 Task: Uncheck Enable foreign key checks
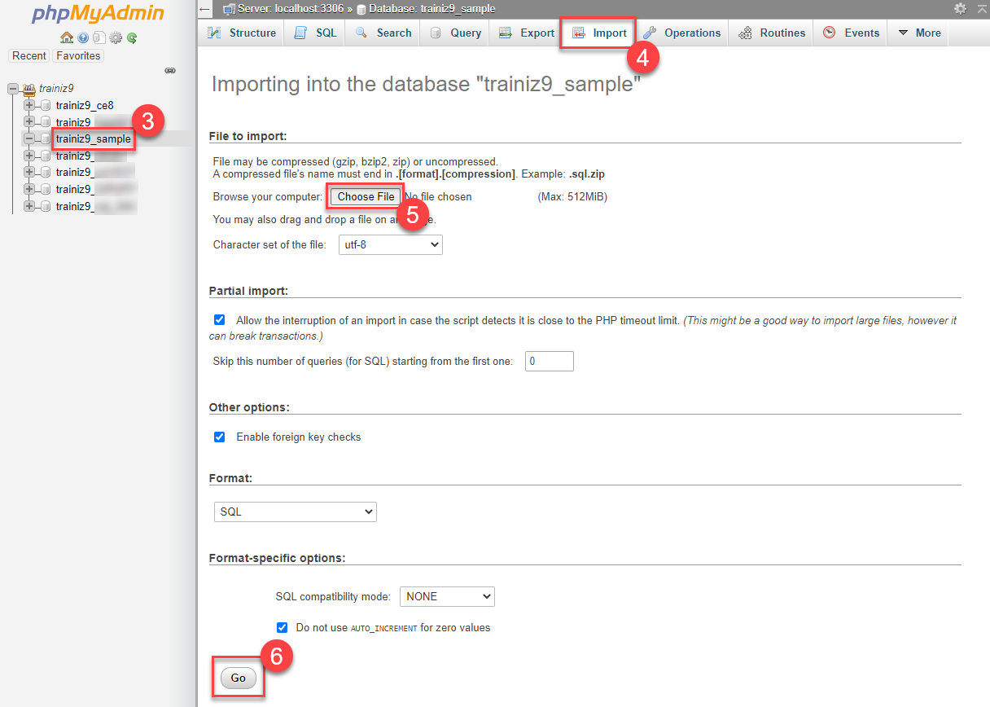click(x=219, y=437)
